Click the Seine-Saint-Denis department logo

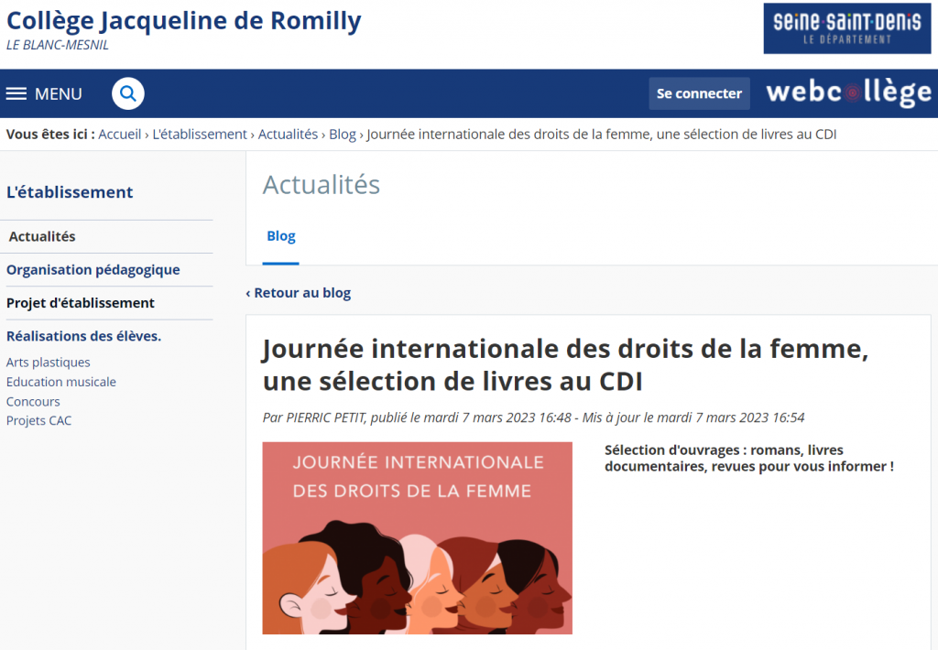[x=846, y=28]
